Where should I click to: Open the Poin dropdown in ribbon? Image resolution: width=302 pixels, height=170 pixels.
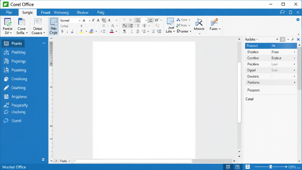tap(183, 25)
